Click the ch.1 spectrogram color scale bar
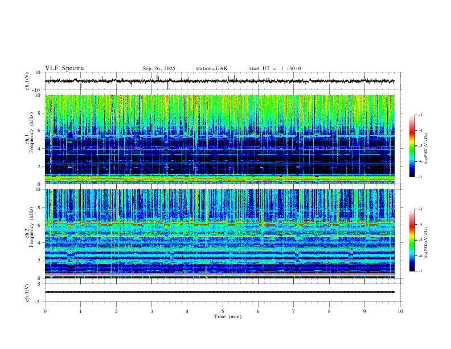451x349 pixels. (x=412, y=146)
